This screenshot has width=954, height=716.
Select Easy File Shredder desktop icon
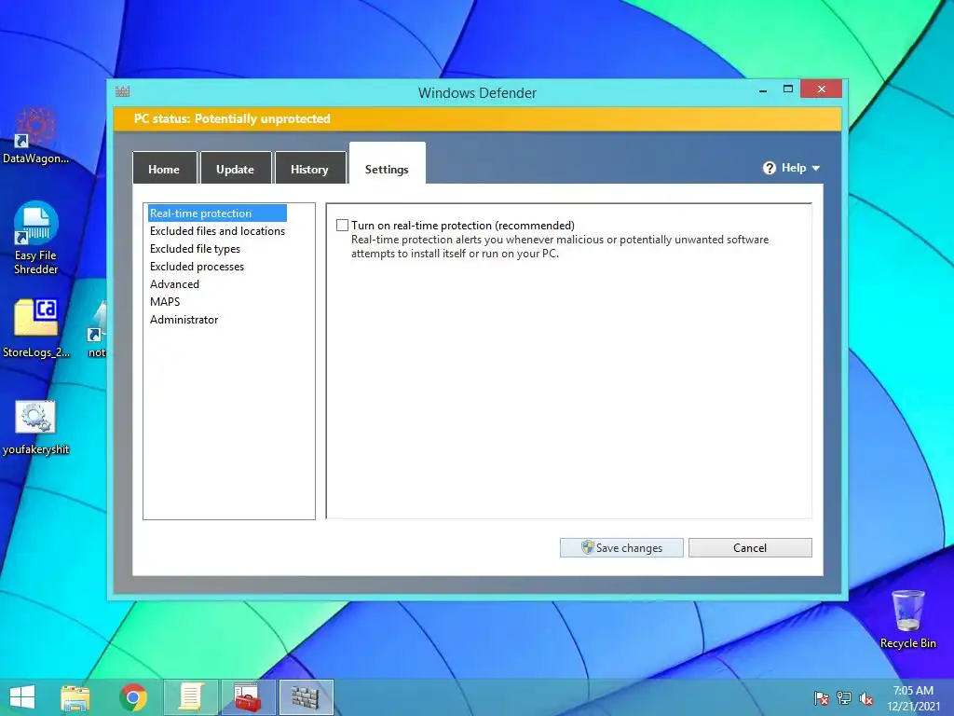pyautogui.click(x=36, y=238)
